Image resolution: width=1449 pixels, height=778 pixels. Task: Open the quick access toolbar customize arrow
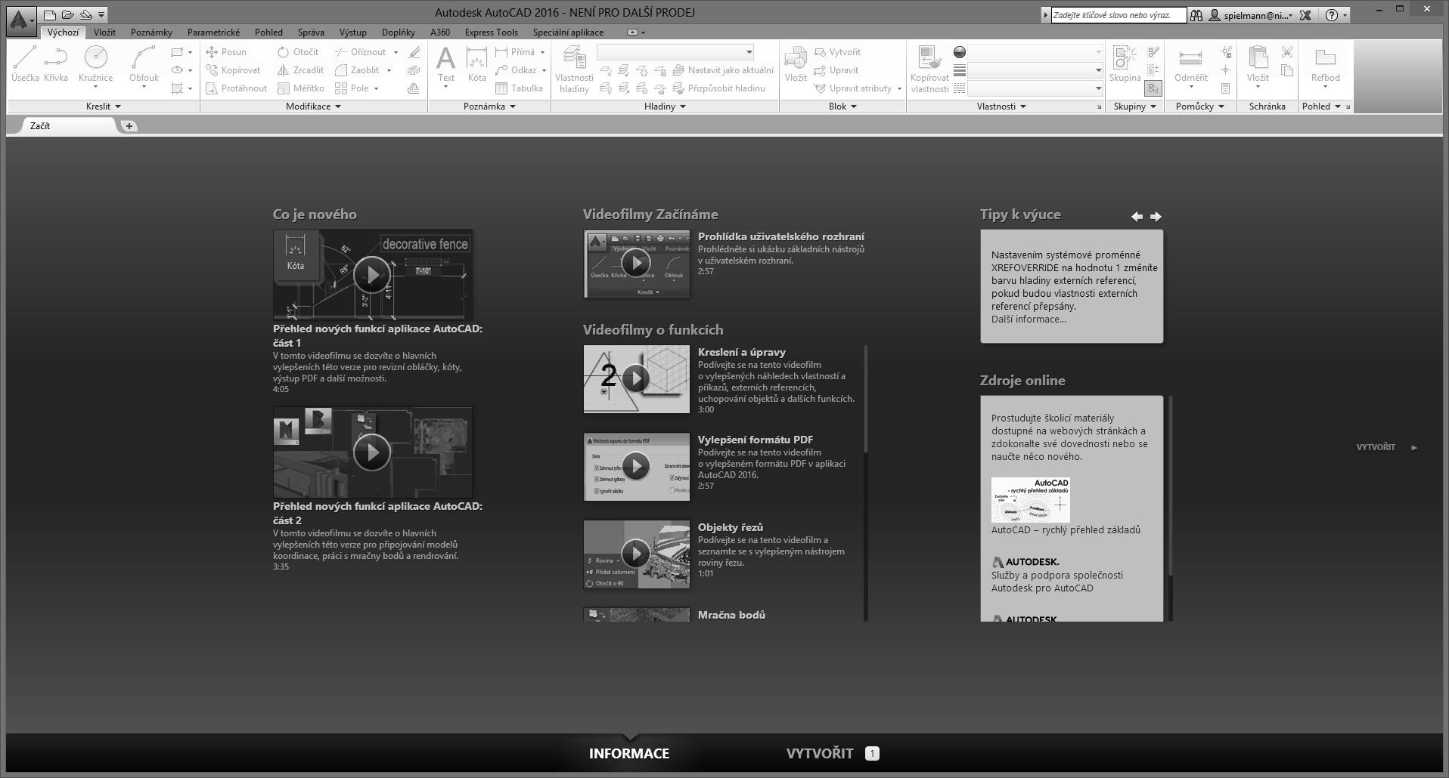click(x=101, y=14)
